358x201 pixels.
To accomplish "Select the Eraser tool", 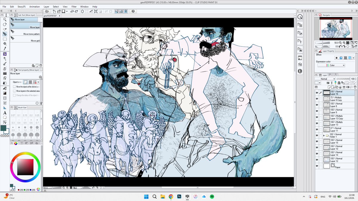I will (x=5, y=78).
